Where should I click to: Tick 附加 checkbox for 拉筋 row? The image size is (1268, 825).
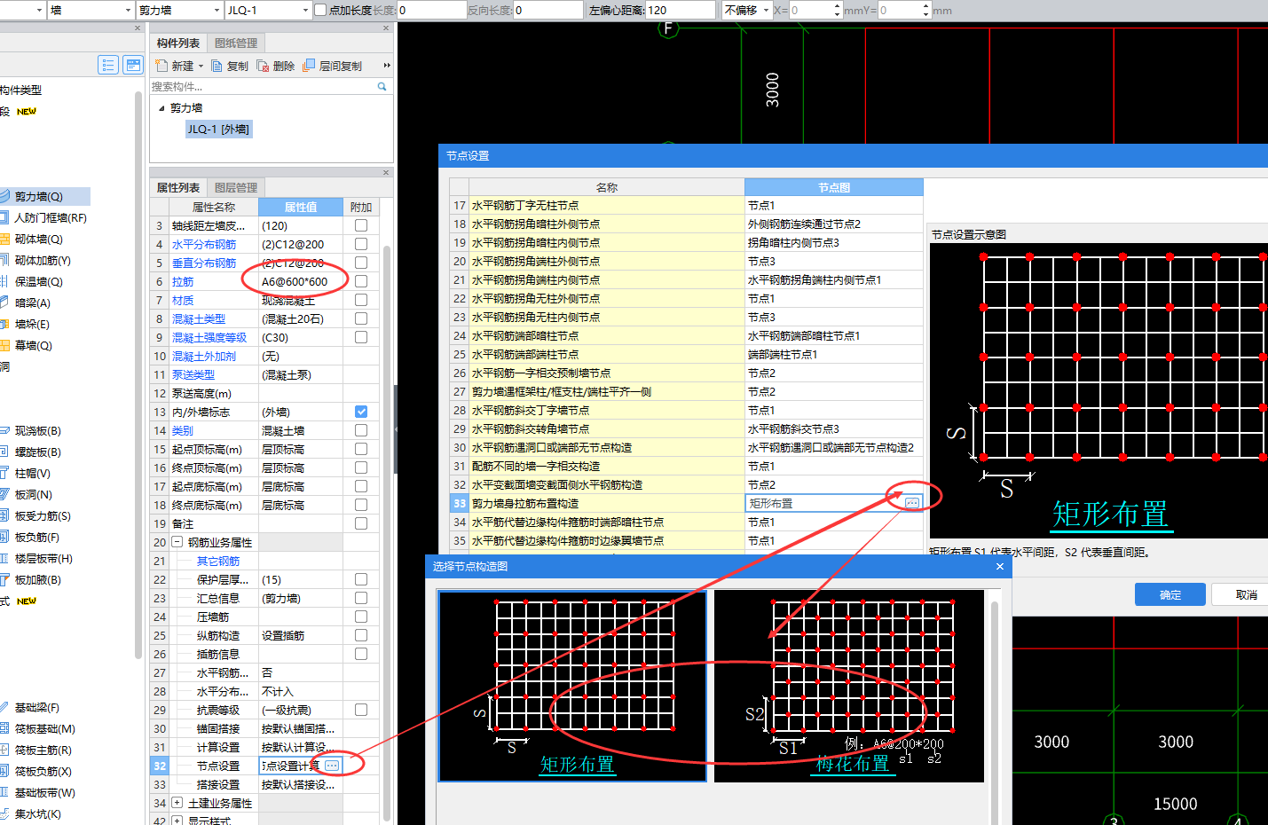[x=361, y=281]
